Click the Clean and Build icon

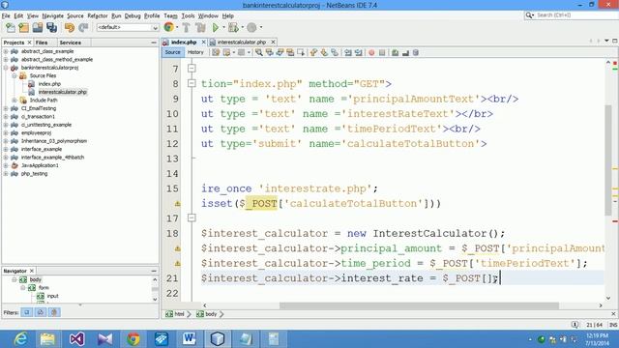(200, 27)
